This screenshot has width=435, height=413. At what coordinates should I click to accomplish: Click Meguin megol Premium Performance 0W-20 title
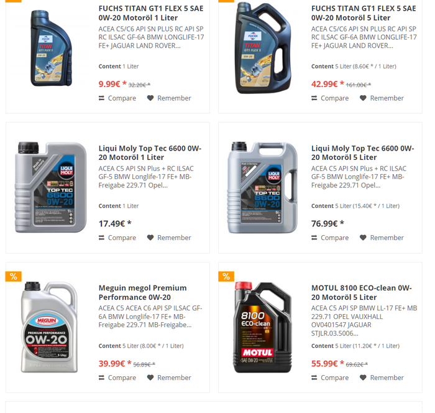coord(142,292)
